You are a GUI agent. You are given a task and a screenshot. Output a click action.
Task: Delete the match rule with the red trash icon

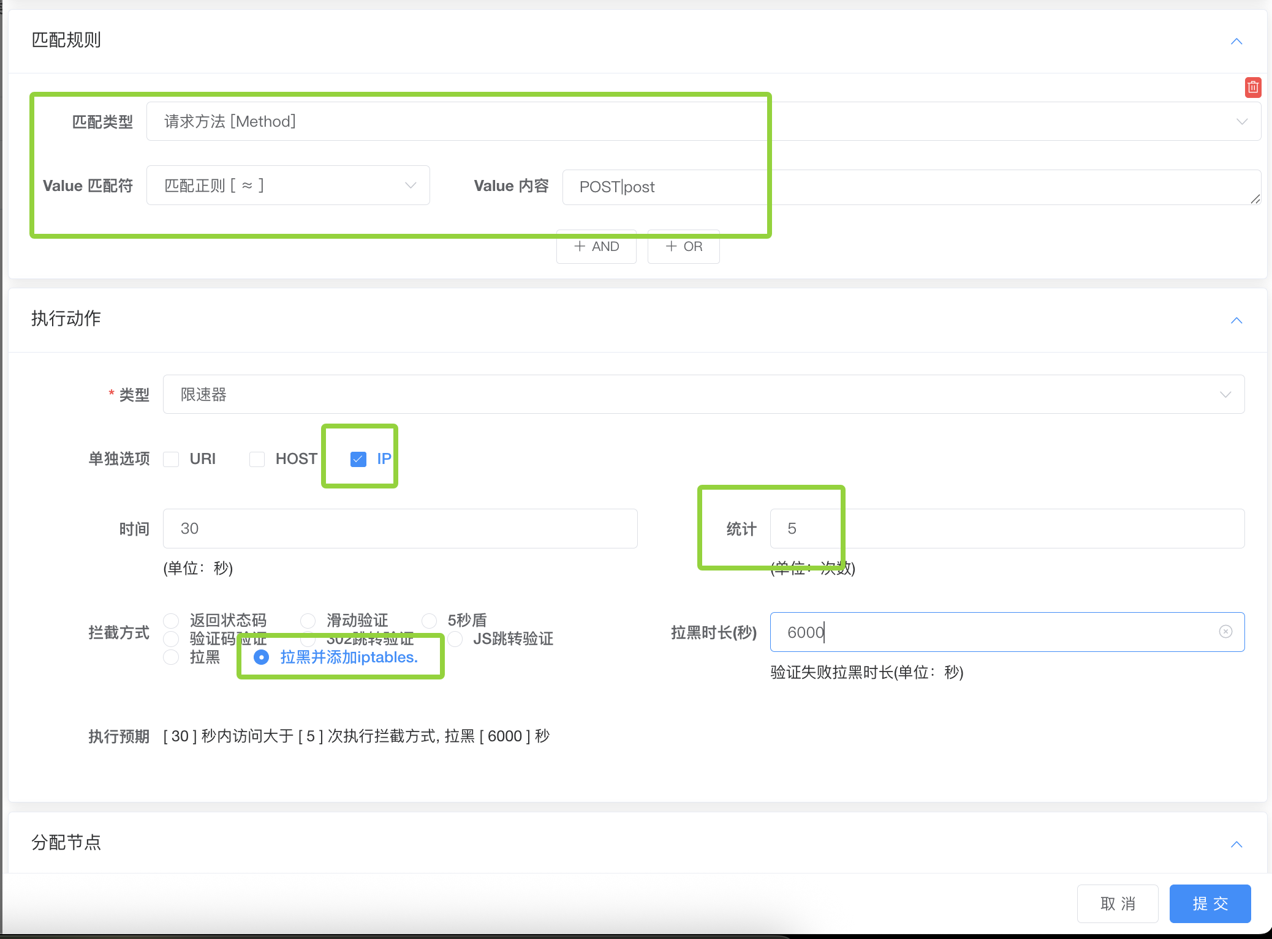tap(1253, 88)
